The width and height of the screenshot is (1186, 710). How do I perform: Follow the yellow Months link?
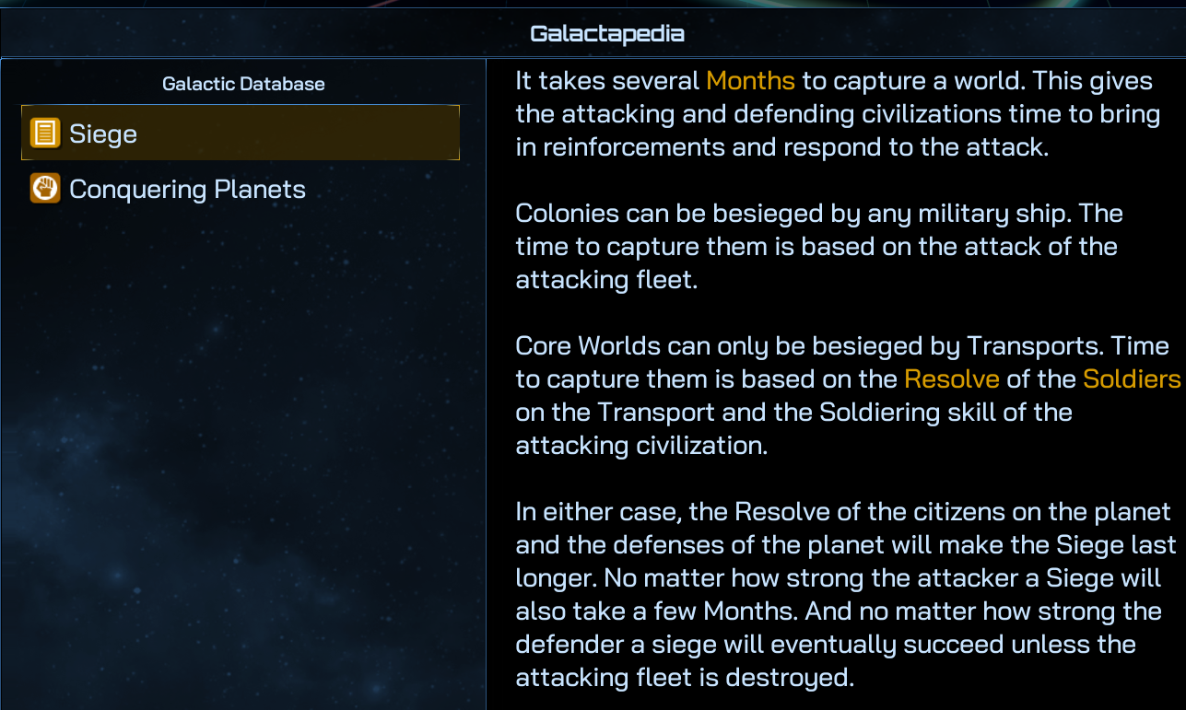tap(750, 81)
